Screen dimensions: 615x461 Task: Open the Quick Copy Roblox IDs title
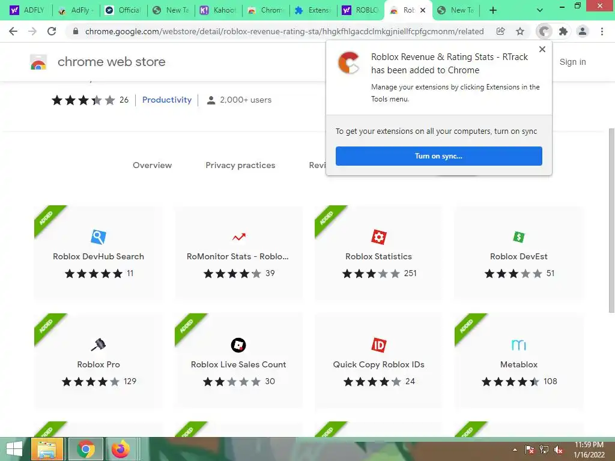click(378, 364)
